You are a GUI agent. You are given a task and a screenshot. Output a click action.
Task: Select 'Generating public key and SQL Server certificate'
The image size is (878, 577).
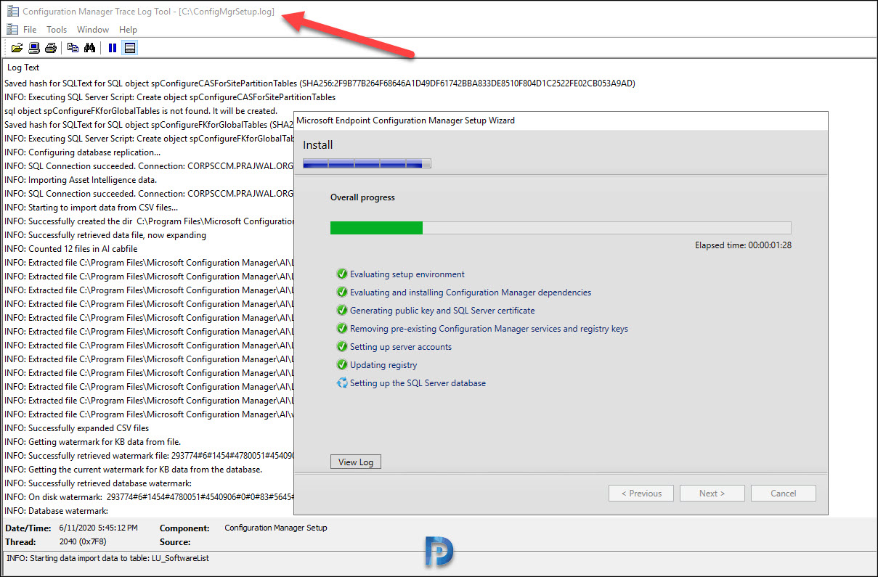[x=442, y=311]
